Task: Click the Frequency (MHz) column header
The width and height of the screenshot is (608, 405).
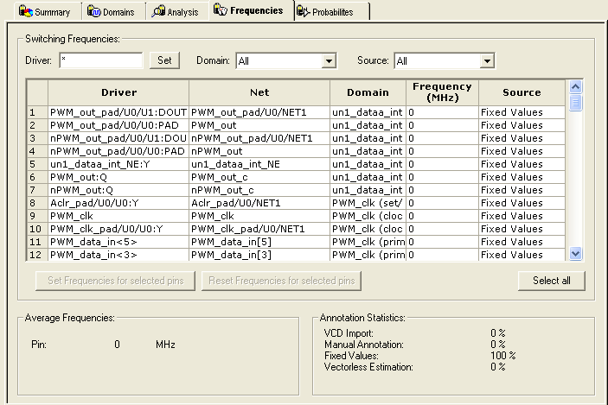Action: pyautogui.click(x=442, y=92)
